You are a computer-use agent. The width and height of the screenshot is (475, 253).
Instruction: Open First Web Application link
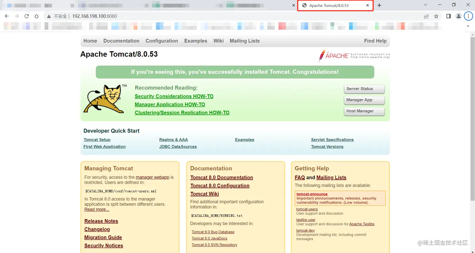(x=105, y=146)
